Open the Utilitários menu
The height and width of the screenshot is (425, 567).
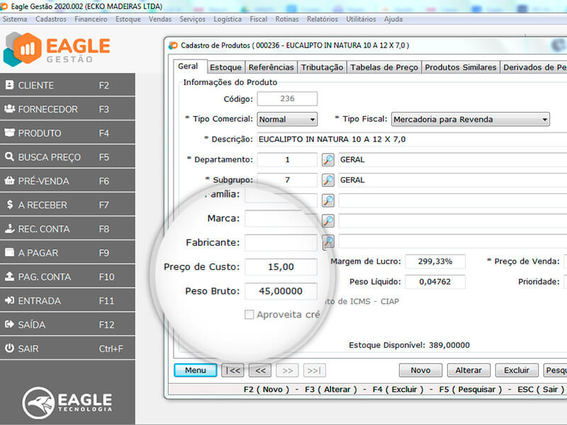(361, 19)
